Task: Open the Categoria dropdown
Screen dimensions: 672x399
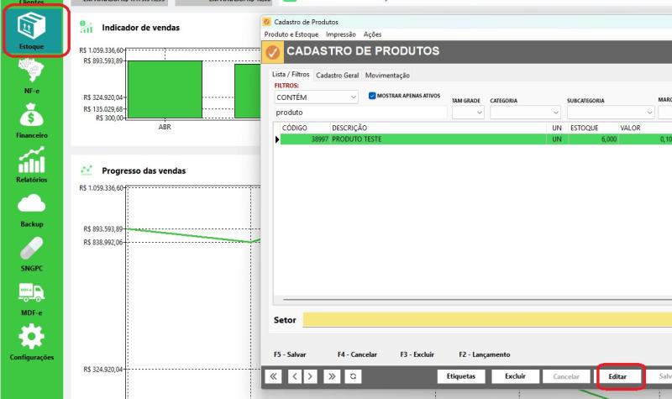Action: (526, 113)
